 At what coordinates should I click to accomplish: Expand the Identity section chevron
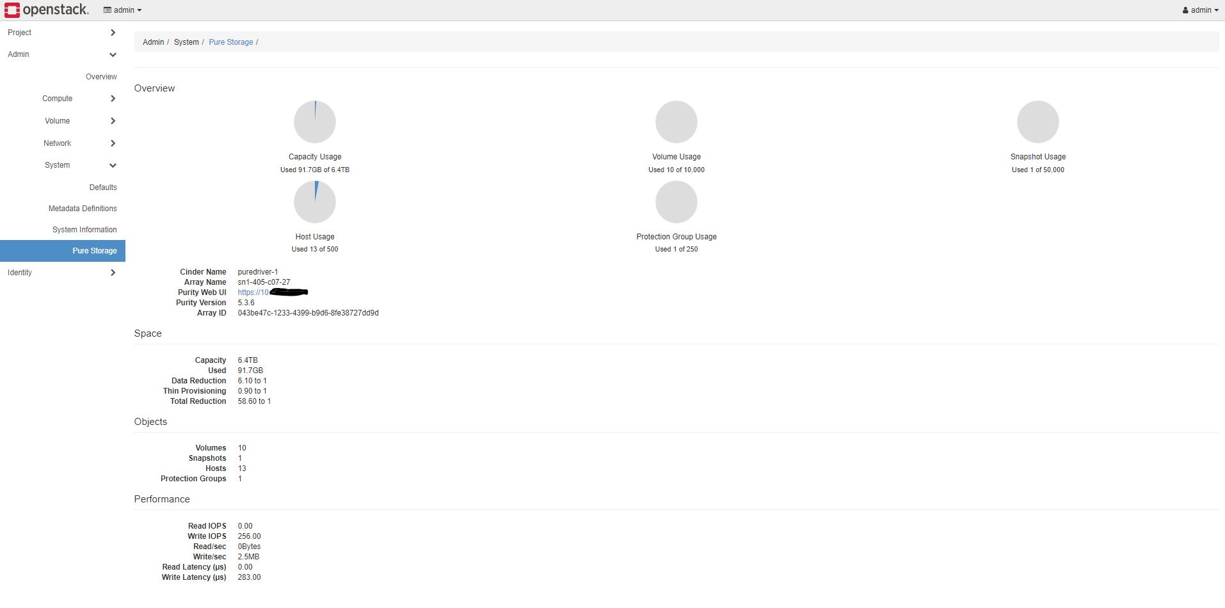coord(113,273)
